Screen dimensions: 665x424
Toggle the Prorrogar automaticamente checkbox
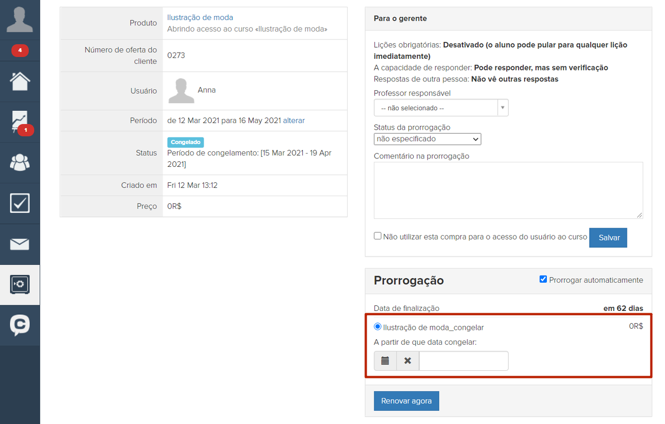click(543, 279)
